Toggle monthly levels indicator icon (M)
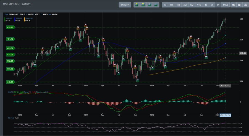Screen dimensions: 249x136 (x=137, y=5)
